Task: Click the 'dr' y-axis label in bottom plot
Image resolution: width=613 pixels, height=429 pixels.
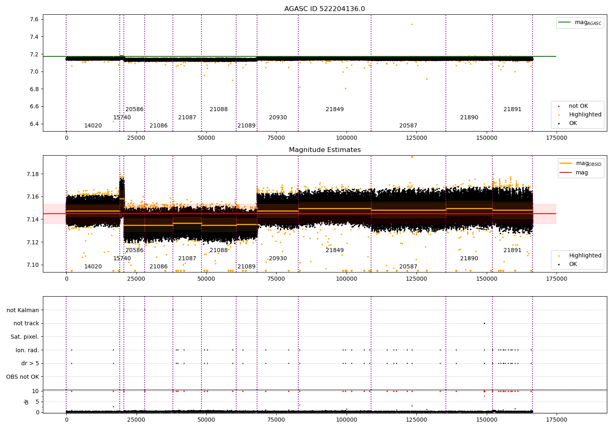Action: tap(27, 402)
